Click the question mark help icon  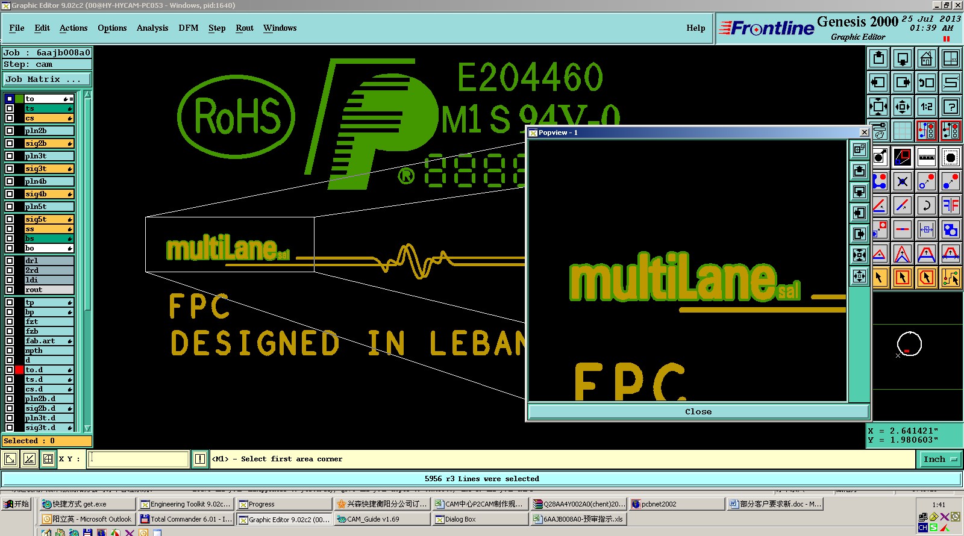[x=951, y=107]
